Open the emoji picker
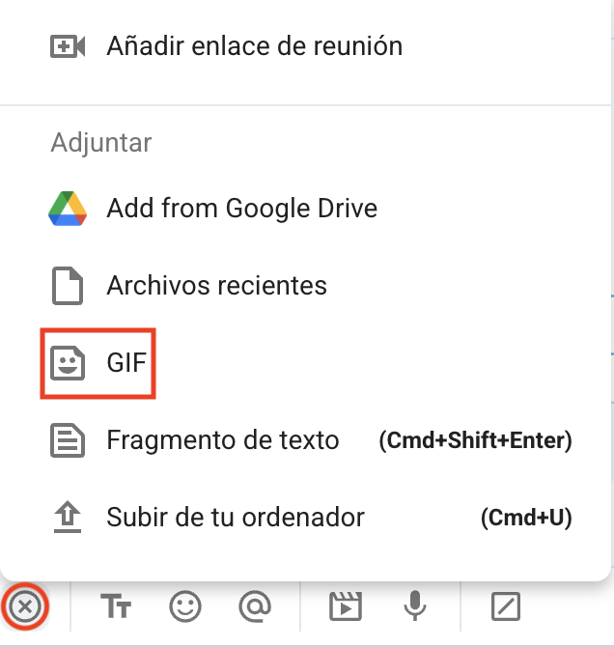 185,606
